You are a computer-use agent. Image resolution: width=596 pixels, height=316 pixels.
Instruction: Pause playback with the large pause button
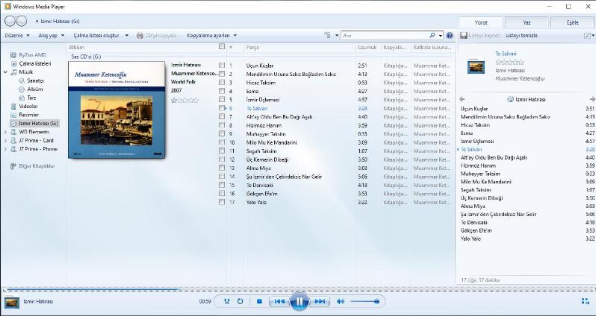click(x=299, y=301)
